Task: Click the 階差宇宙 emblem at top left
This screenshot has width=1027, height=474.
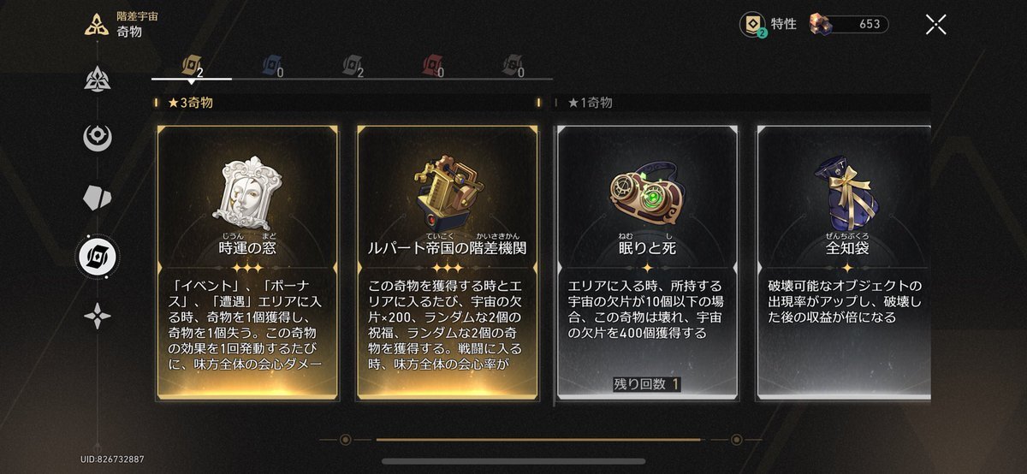Action: pyautogui.click(x=97, y=25)
